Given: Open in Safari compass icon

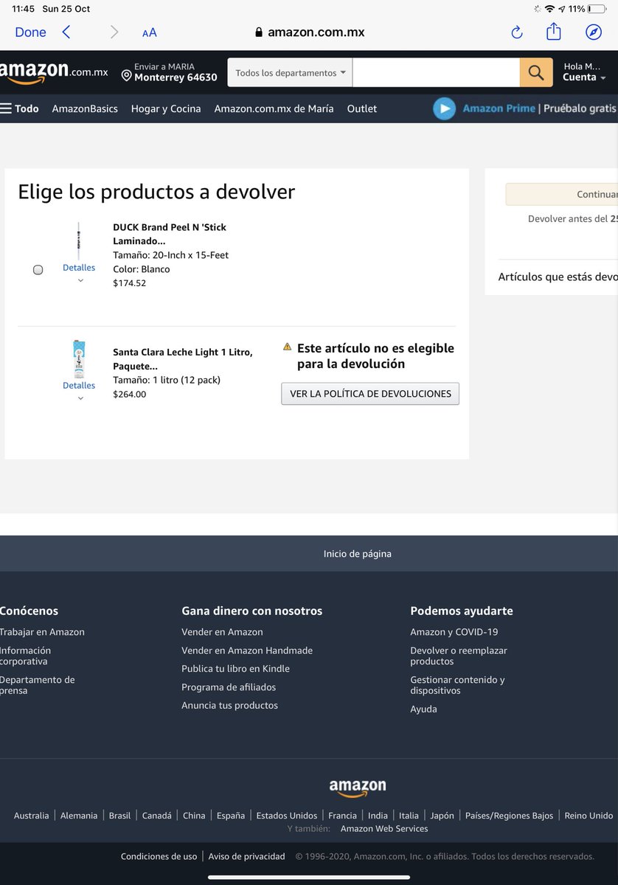Looking at the screenshot, I should point(594,32).
